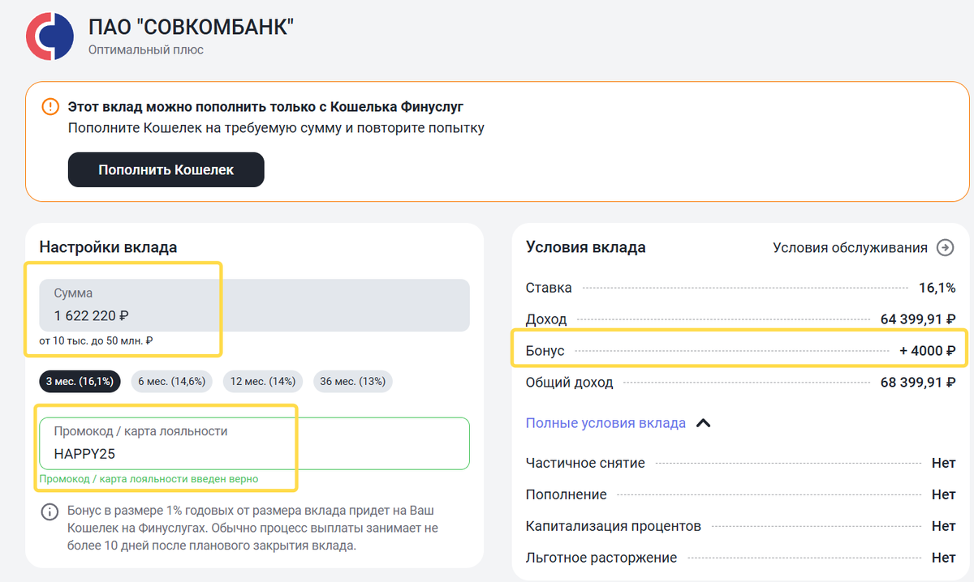
Task: Click the info icon beside bonus note
Action: (x=50, y=512)
